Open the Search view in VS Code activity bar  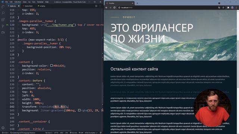pos(3,13)
